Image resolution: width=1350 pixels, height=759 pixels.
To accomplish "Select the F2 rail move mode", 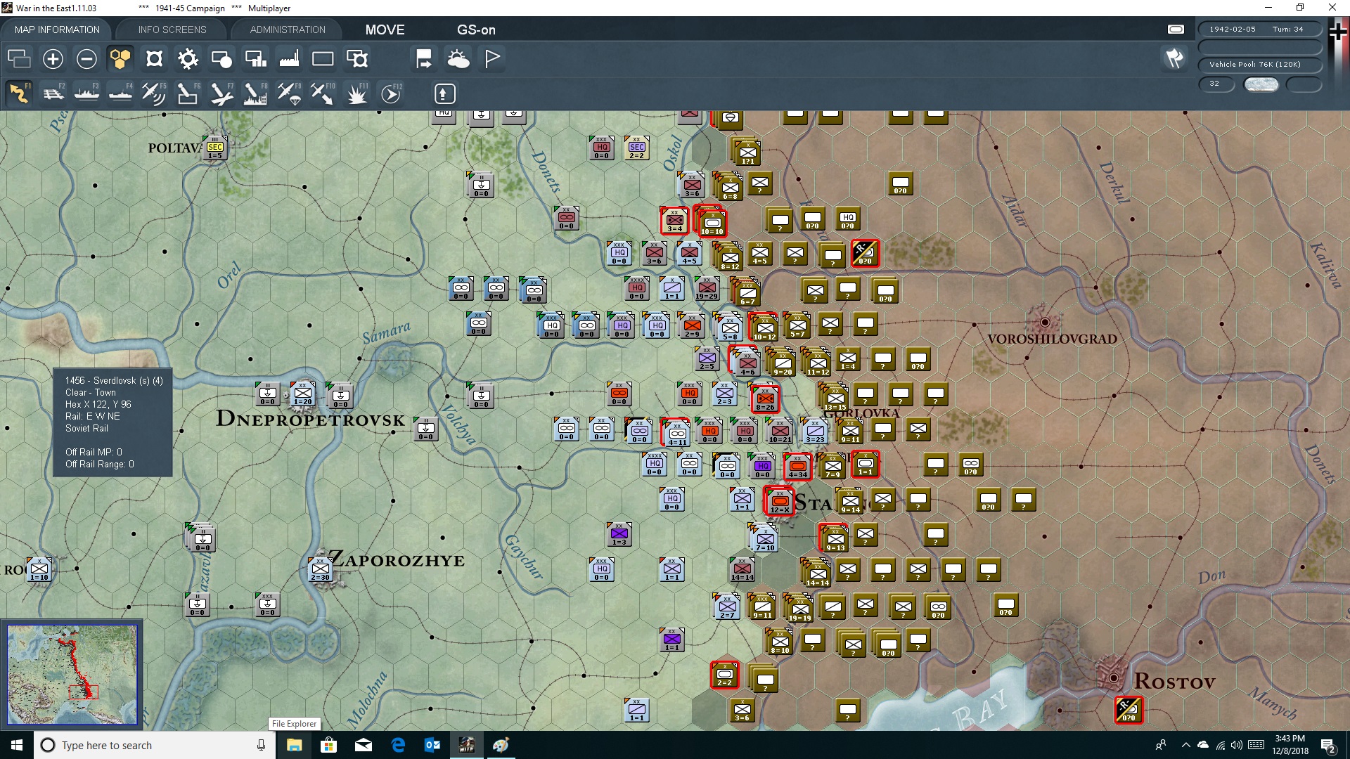I will coord(53,93).
